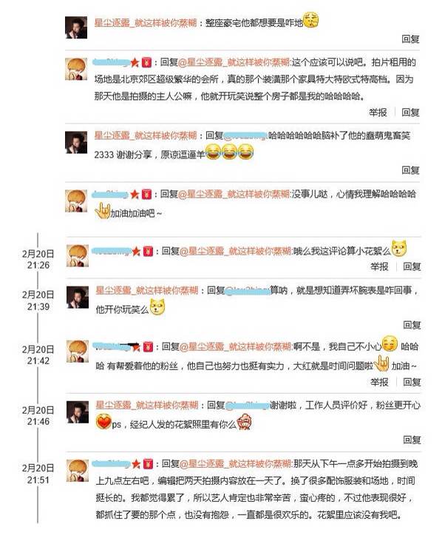This screenshot has height=533, width=442.
Task: Click the rock hand emoji before 加油加油吧
Action: (102, 211)
